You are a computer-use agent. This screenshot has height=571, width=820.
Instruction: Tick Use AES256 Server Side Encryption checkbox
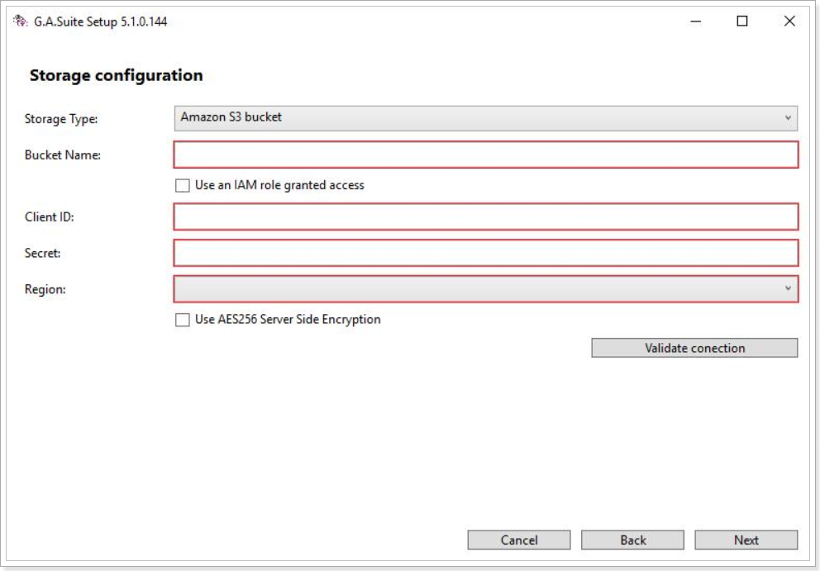coord(183,320)
